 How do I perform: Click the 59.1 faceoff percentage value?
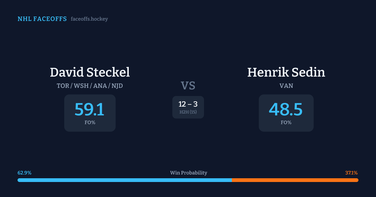[x=90, y=109]
